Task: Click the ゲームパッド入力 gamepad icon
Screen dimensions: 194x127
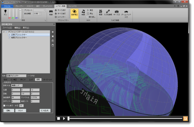Action: [x=126, y=11]
